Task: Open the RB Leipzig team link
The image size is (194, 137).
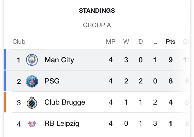Action: [x=62, y=124]
